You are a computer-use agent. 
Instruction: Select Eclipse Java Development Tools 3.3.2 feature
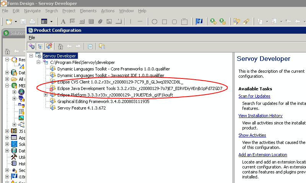pos(140,88)
